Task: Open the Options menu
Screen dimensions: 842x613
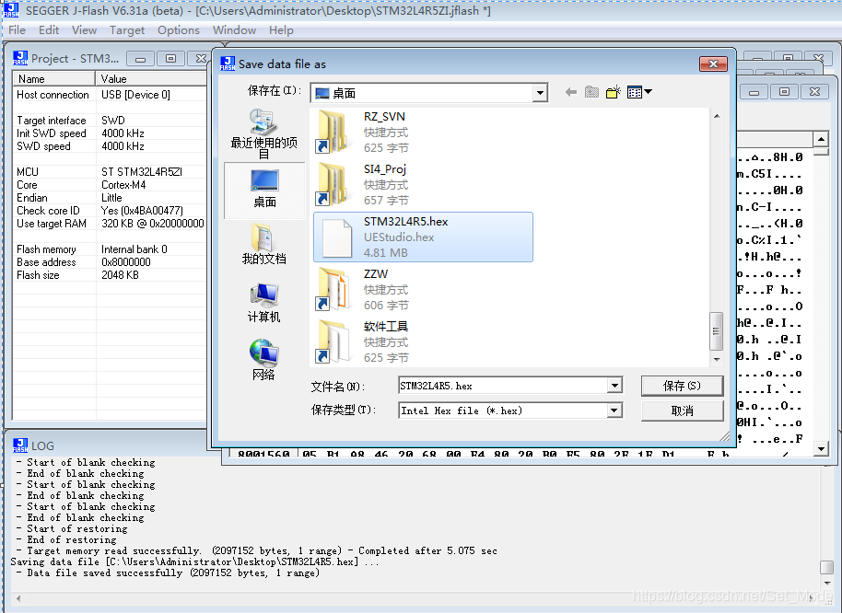Action: click(179, 30)
